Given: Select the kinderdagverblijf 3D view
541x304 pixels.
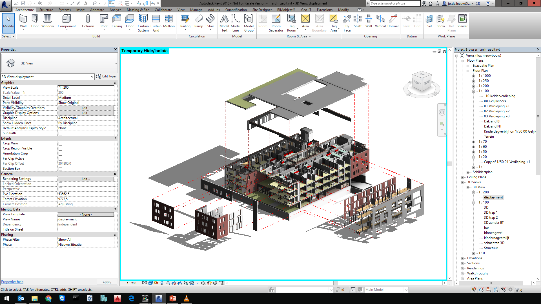Looking at the screenshot, I should tap(496, 238).
